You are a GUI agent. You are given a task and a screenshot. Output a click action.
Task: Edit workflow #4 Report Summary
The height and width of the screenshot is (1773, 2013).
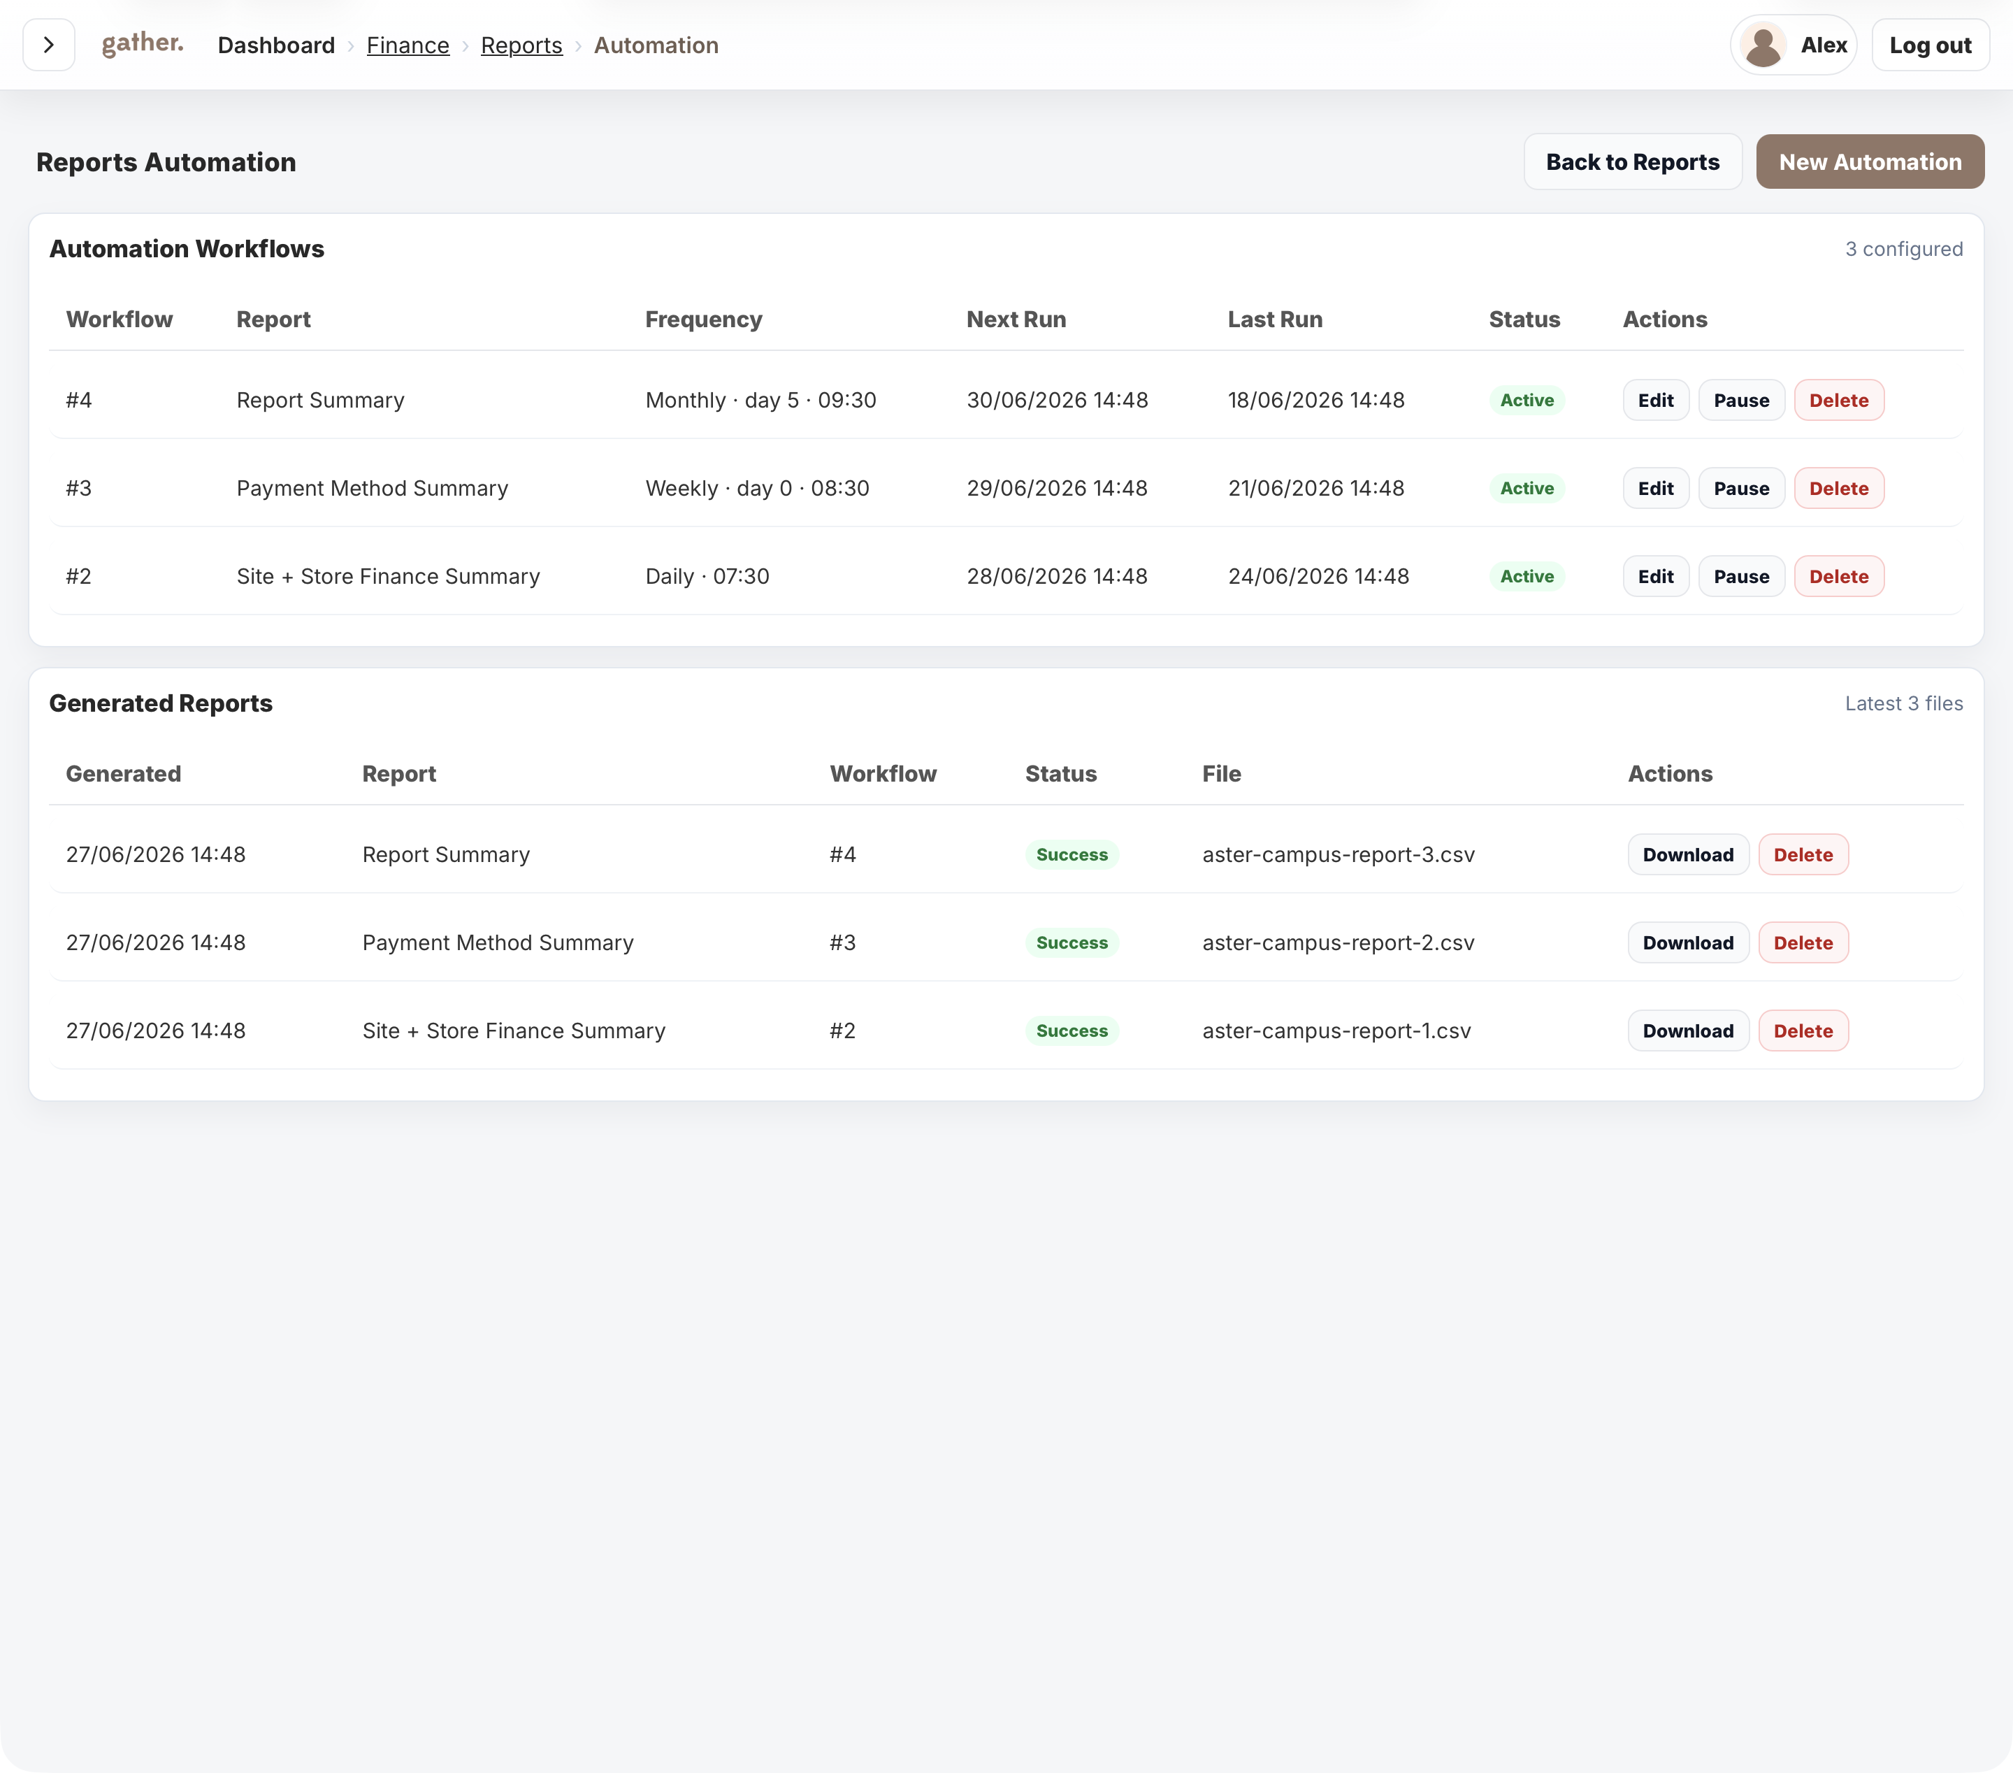1656,400
